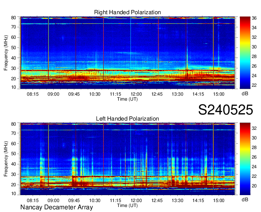
Task: Click the 14:15 time tick in Right Handed plot
Action: [198, 94]
